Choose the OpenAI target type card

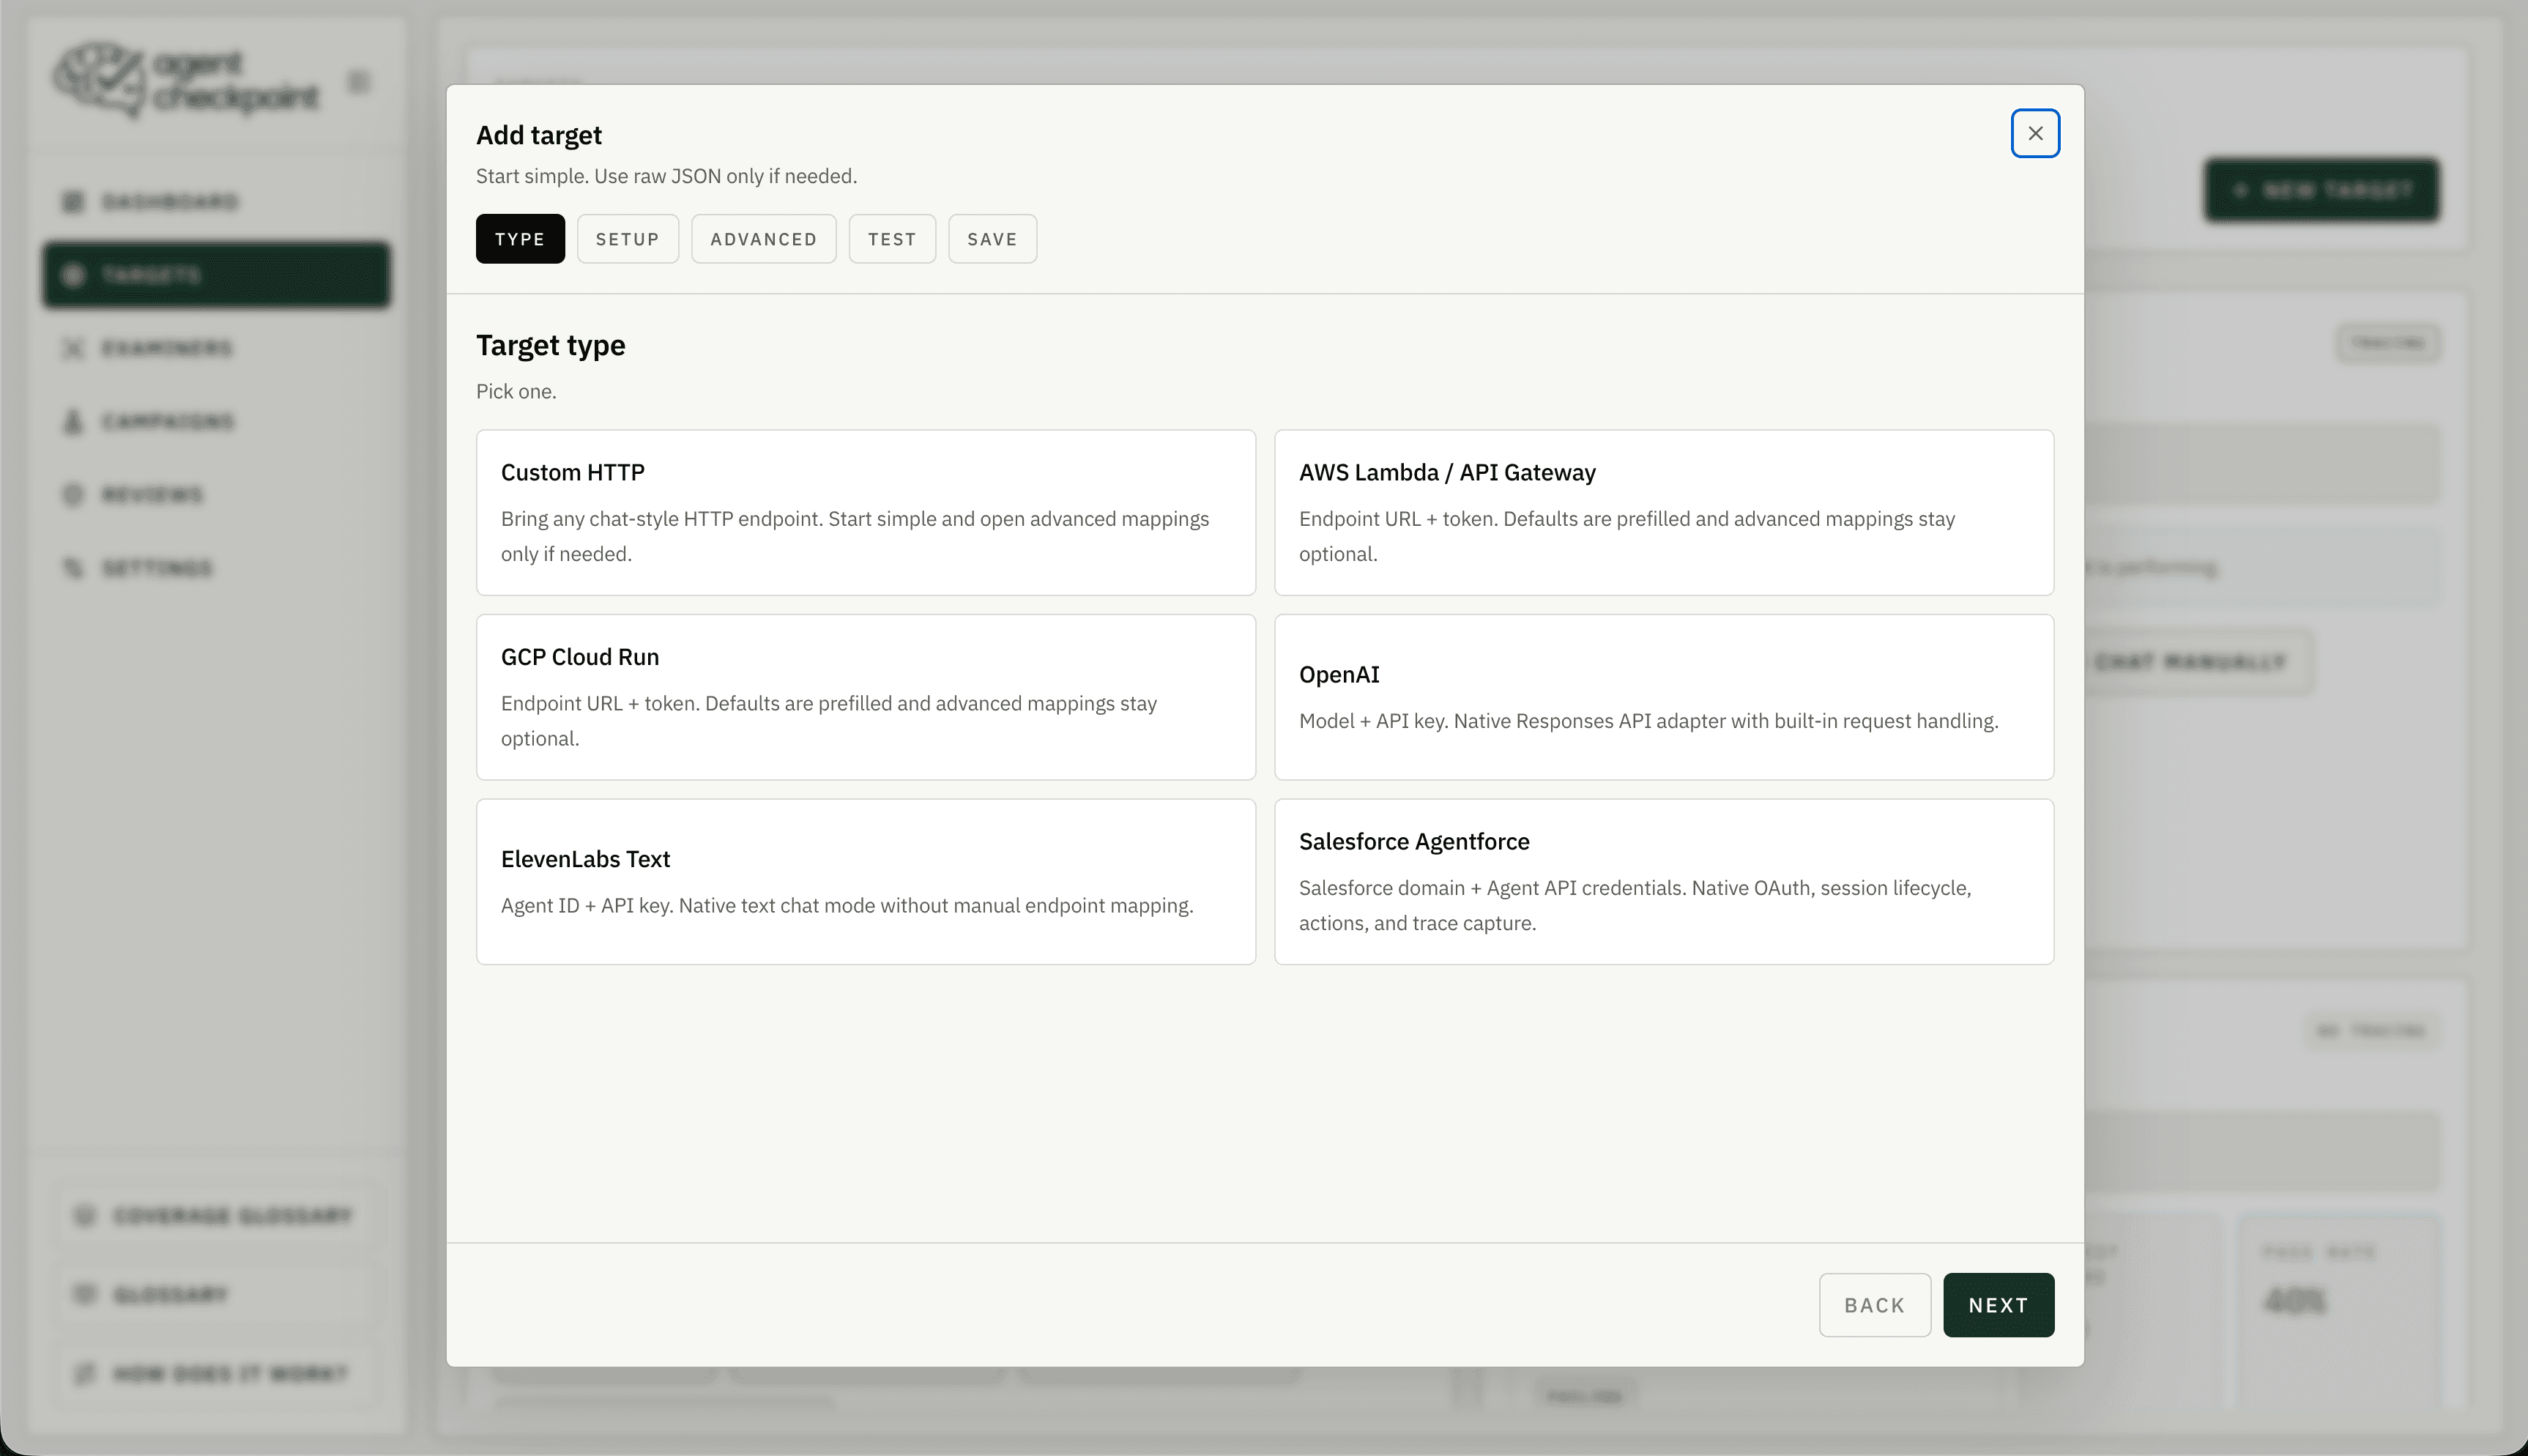[x=1663, y=697]
